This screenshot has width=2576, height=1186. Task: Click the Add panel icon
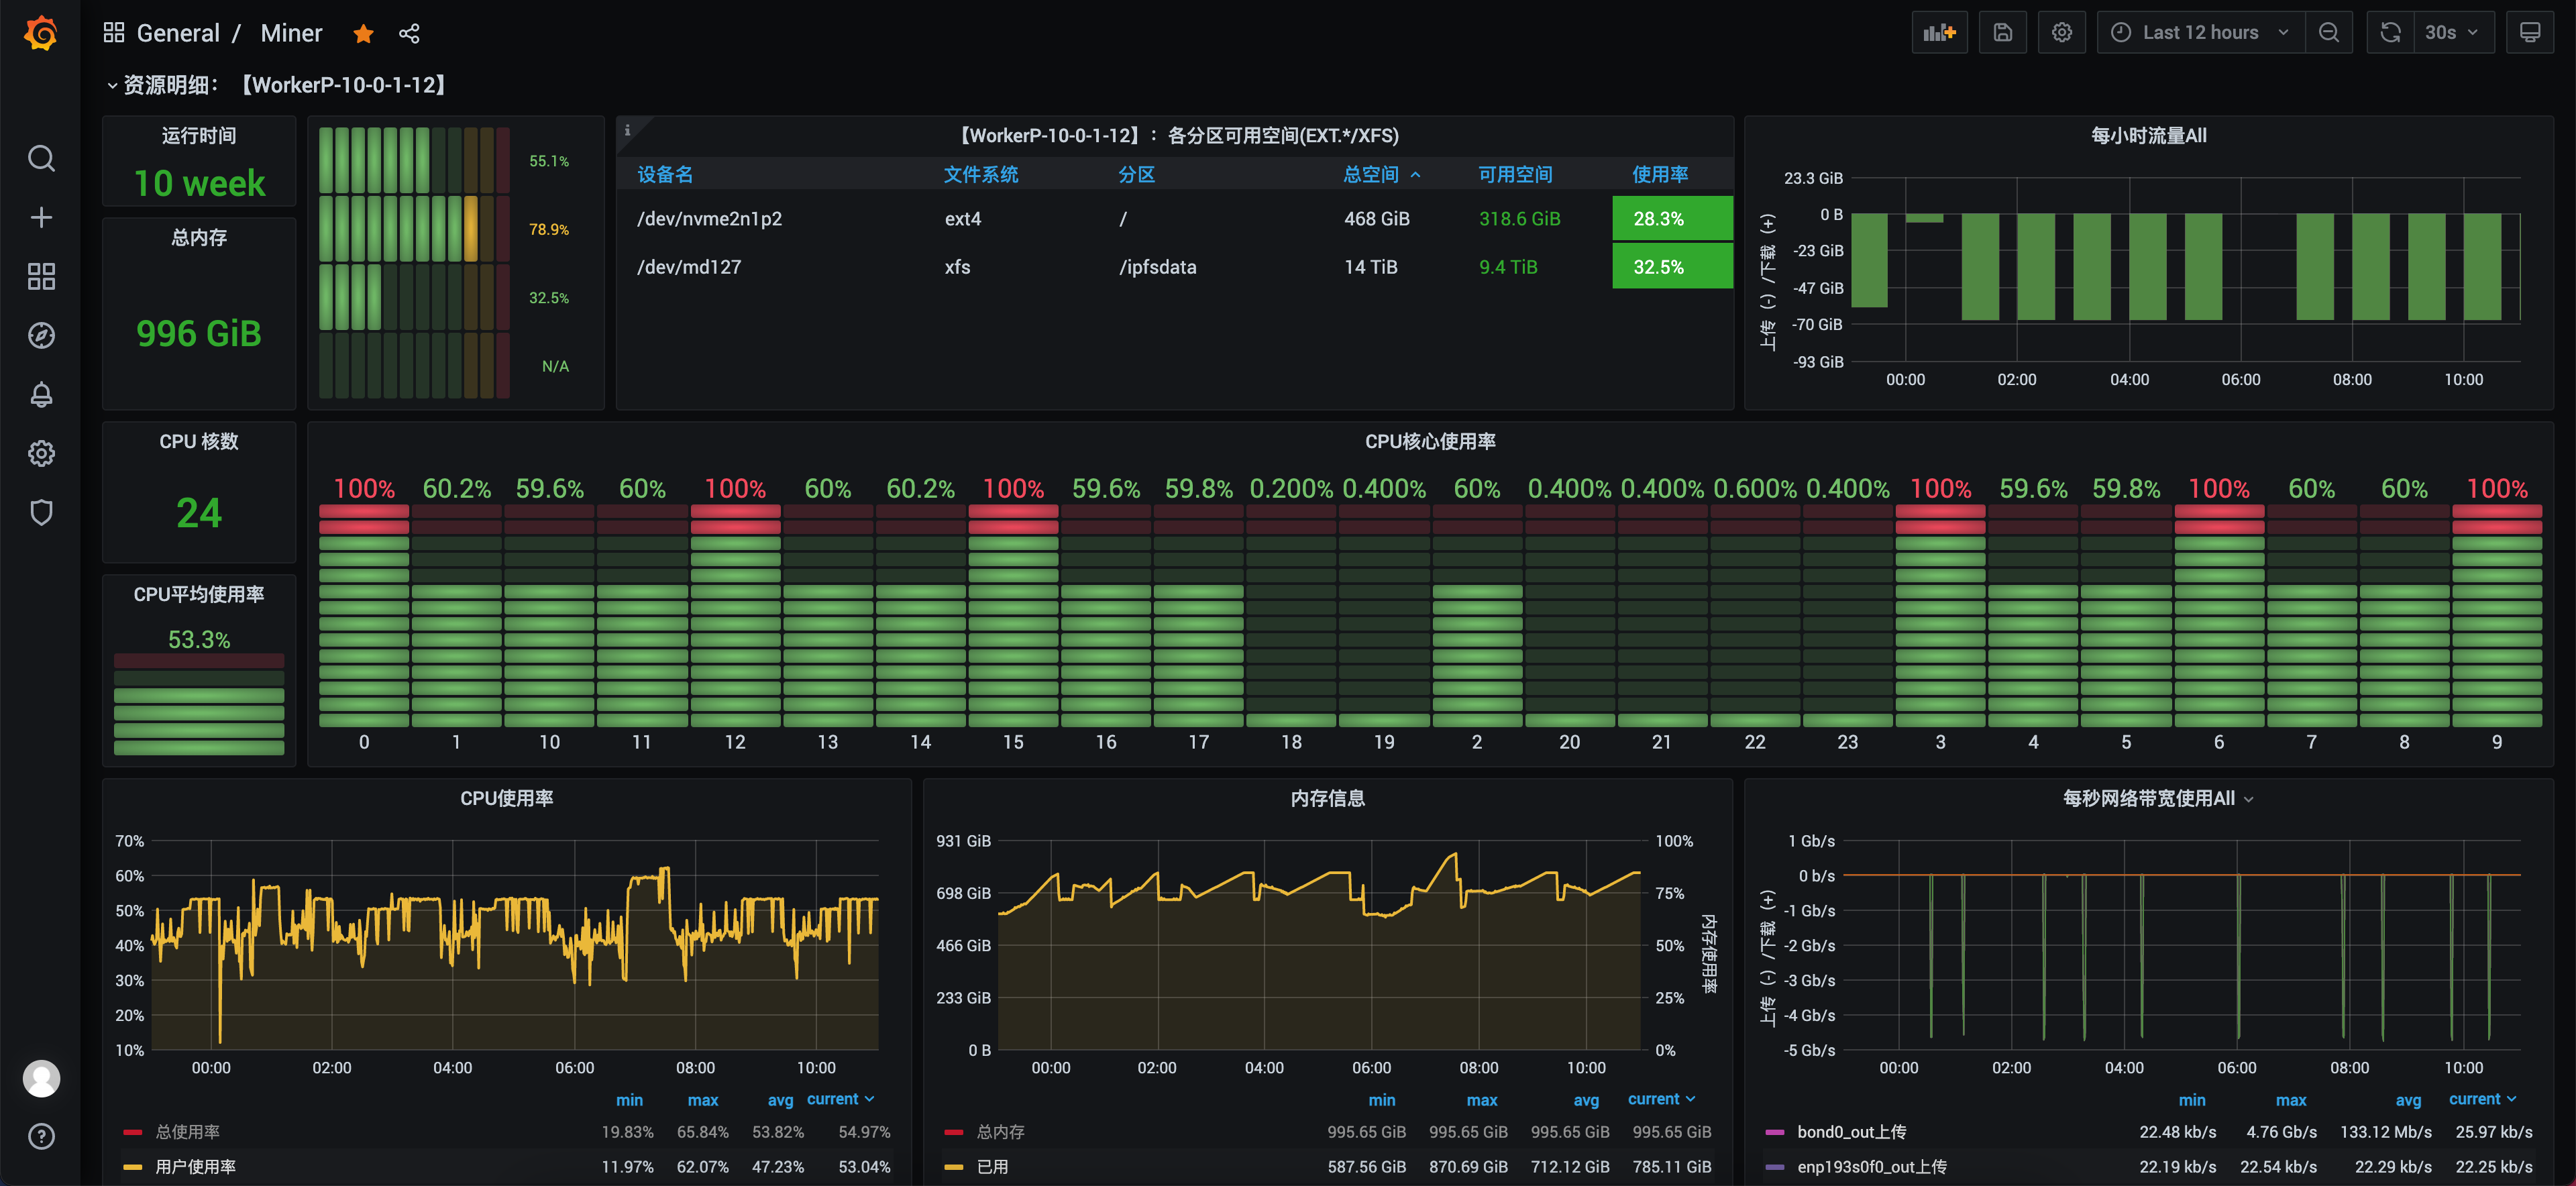[1938, 33]
